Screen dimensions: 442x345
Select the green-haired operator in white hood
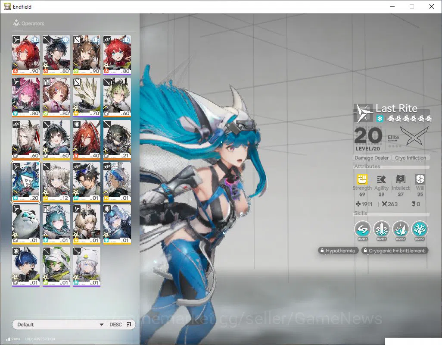click(x=56, y=267)
